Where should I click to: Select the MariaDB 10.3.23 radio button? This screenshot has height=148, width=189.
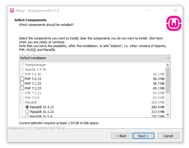pyautogui.click(x=27, y=112)
